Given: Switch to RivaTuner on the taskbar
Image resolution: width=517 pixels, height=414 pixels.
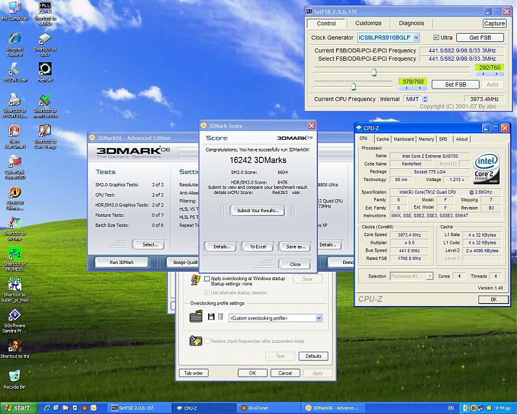Looking at the screenshot, I should point(269,408).
